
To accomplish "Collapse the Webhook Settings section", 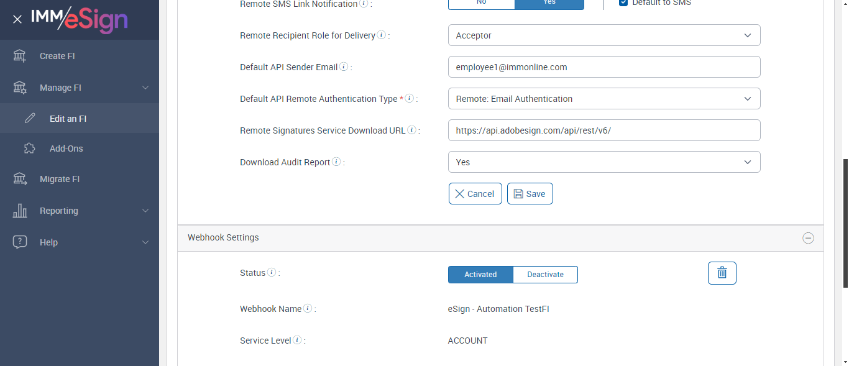I will click(808, 238).
